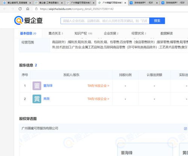Open the 知识产权 tab
The width and height of the screenshot is (188, 156).
pos(83,33)
